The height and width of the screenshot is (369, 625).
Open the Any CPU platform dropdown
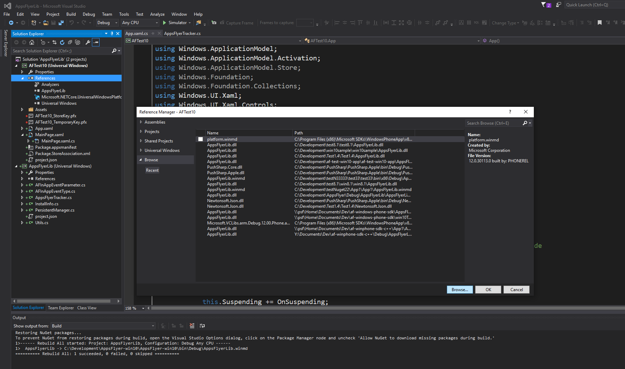140,23
